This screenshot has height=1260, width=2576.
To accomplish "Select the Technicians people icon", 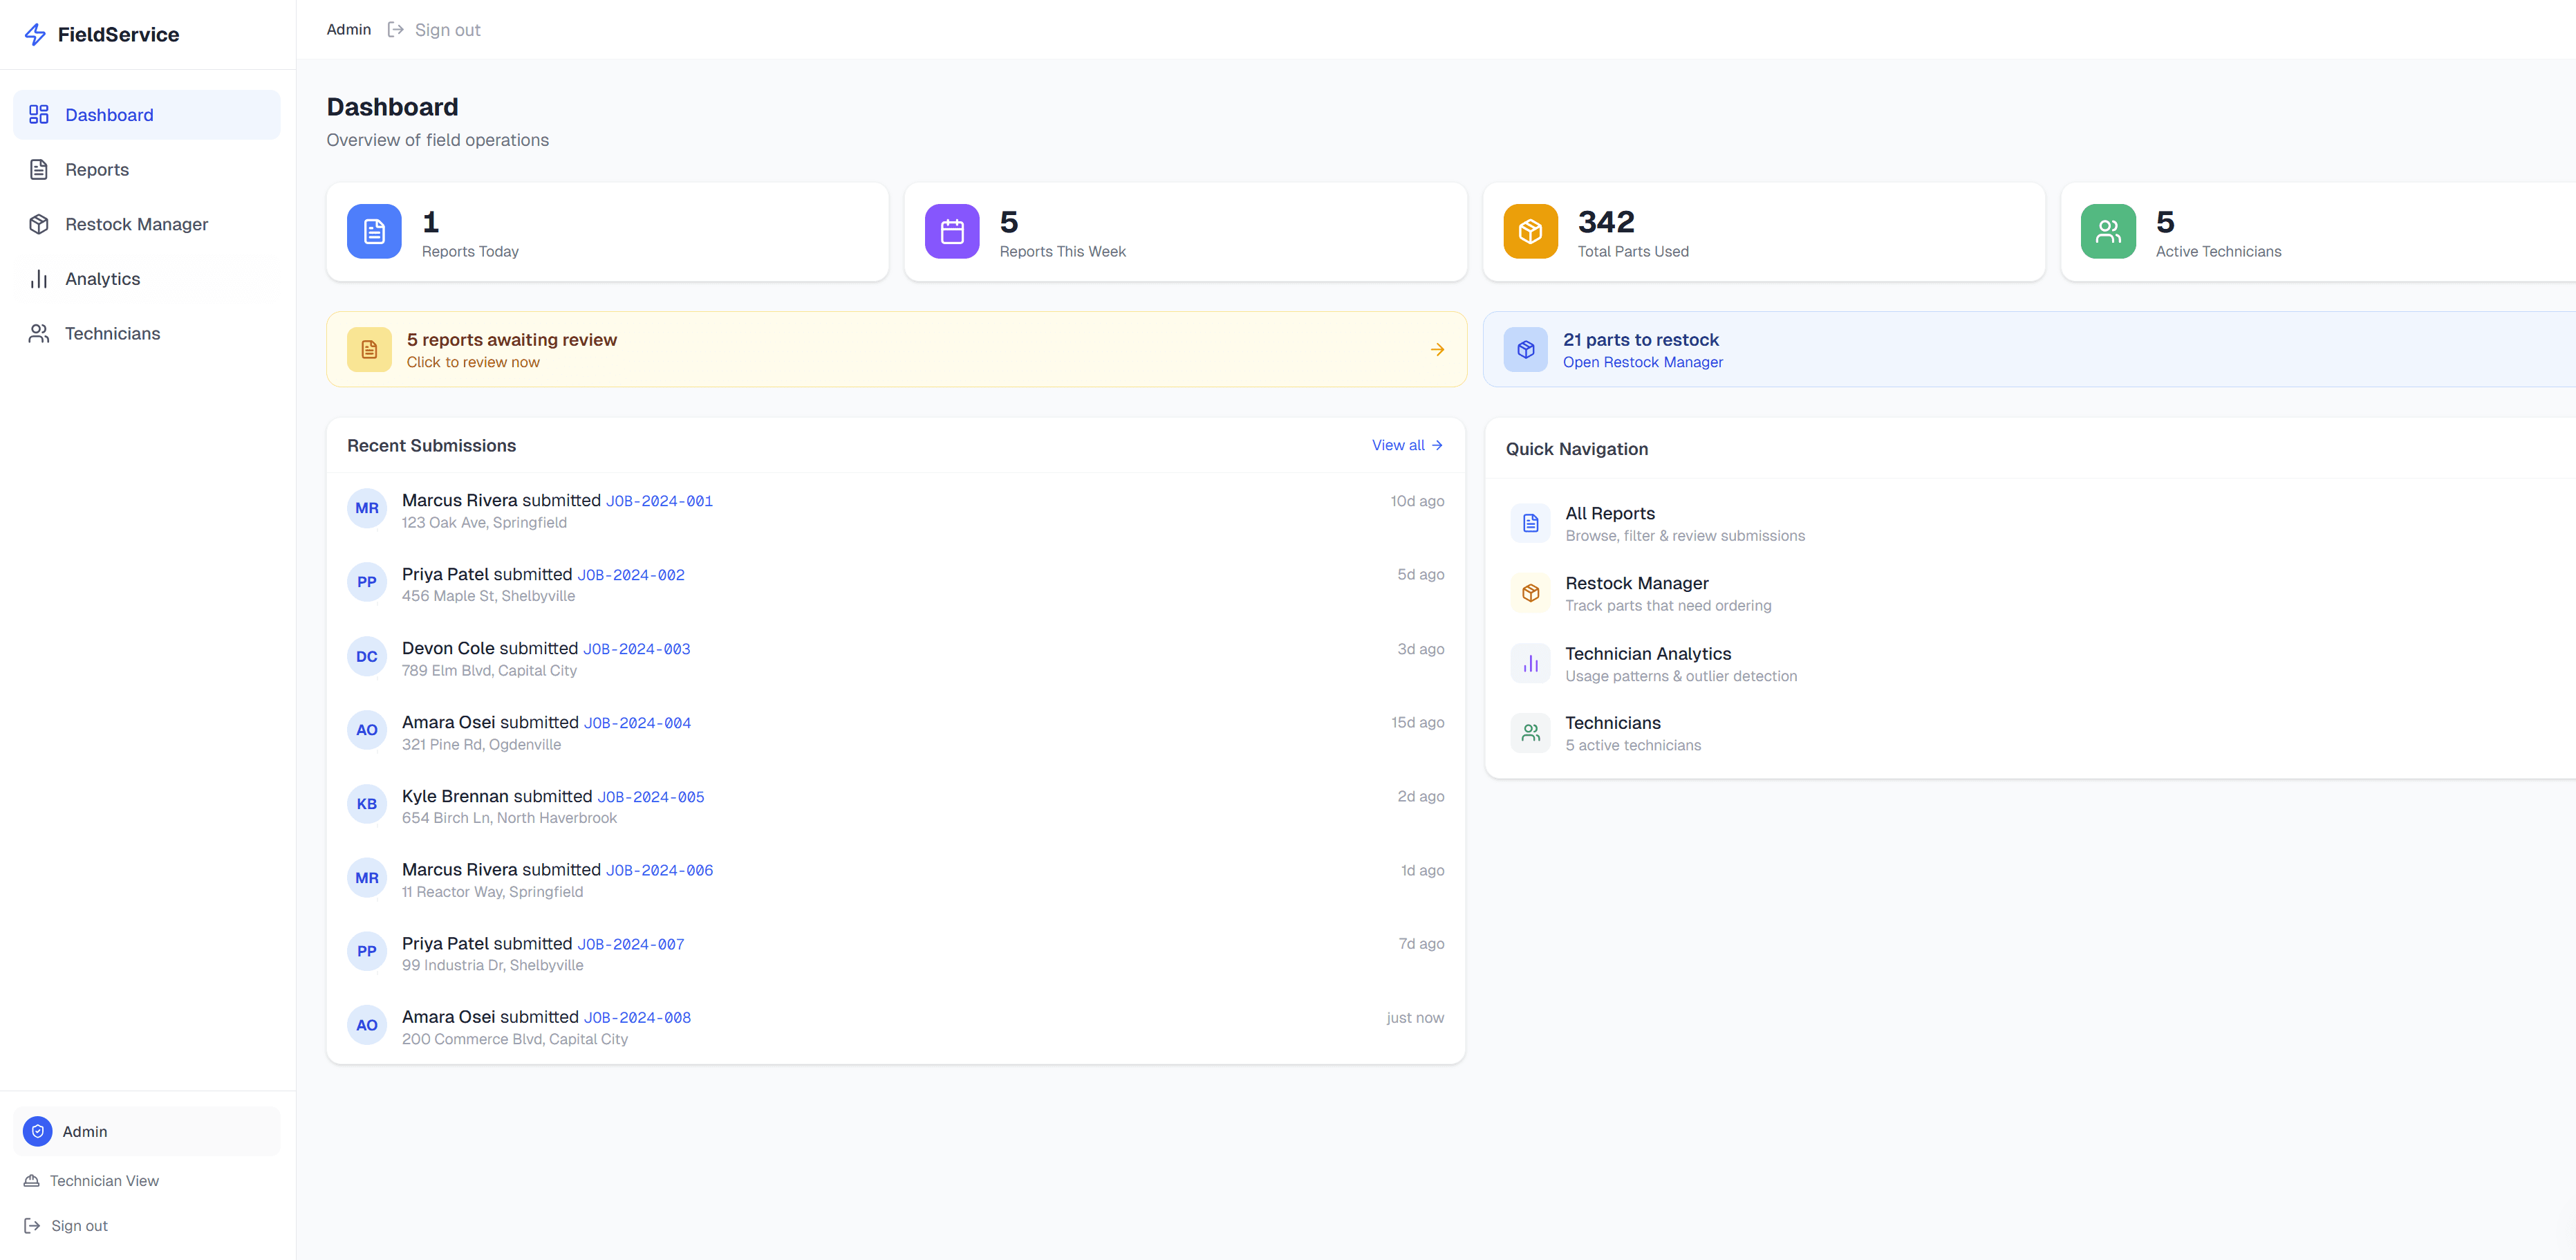I will [x=38, y=333].
